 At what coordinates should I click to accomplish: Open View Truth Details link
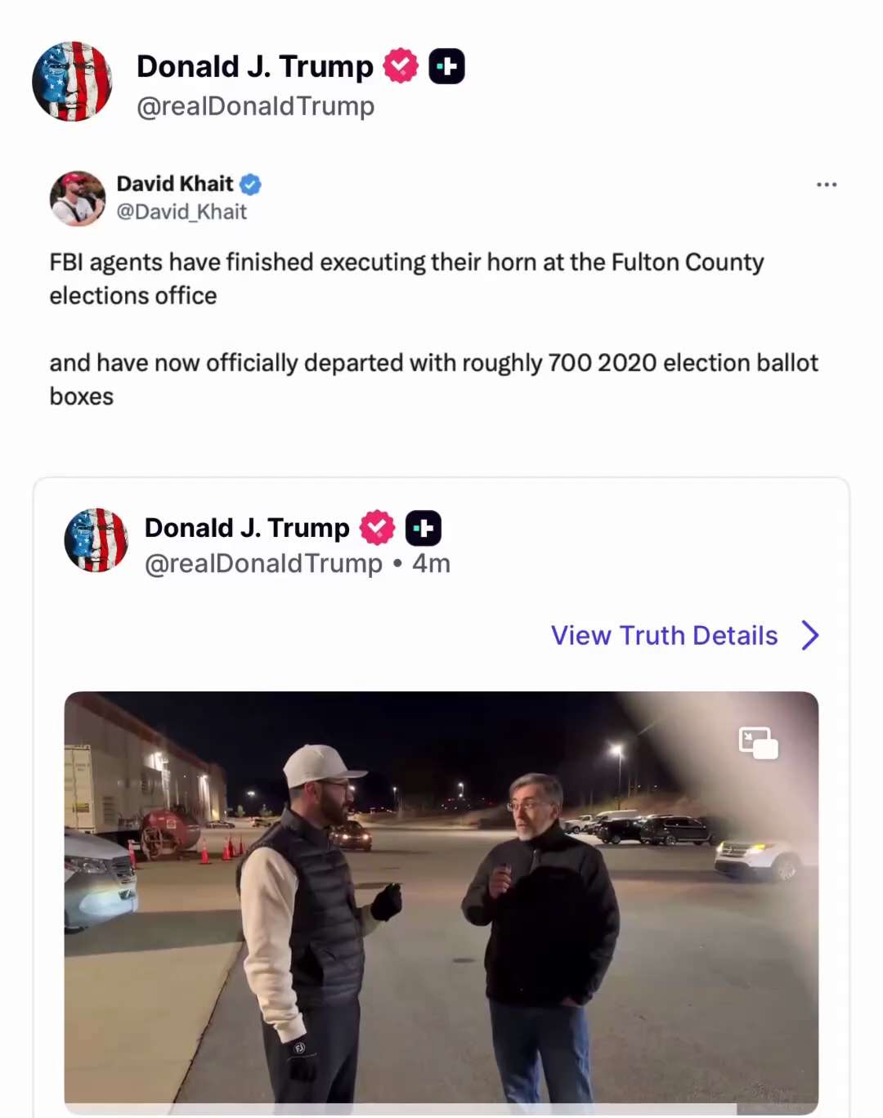click(x=664, y=635)
